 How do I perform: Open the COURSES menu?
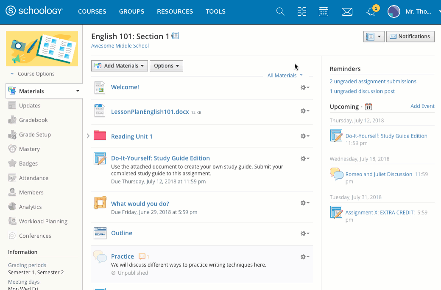tap(92, 11)
